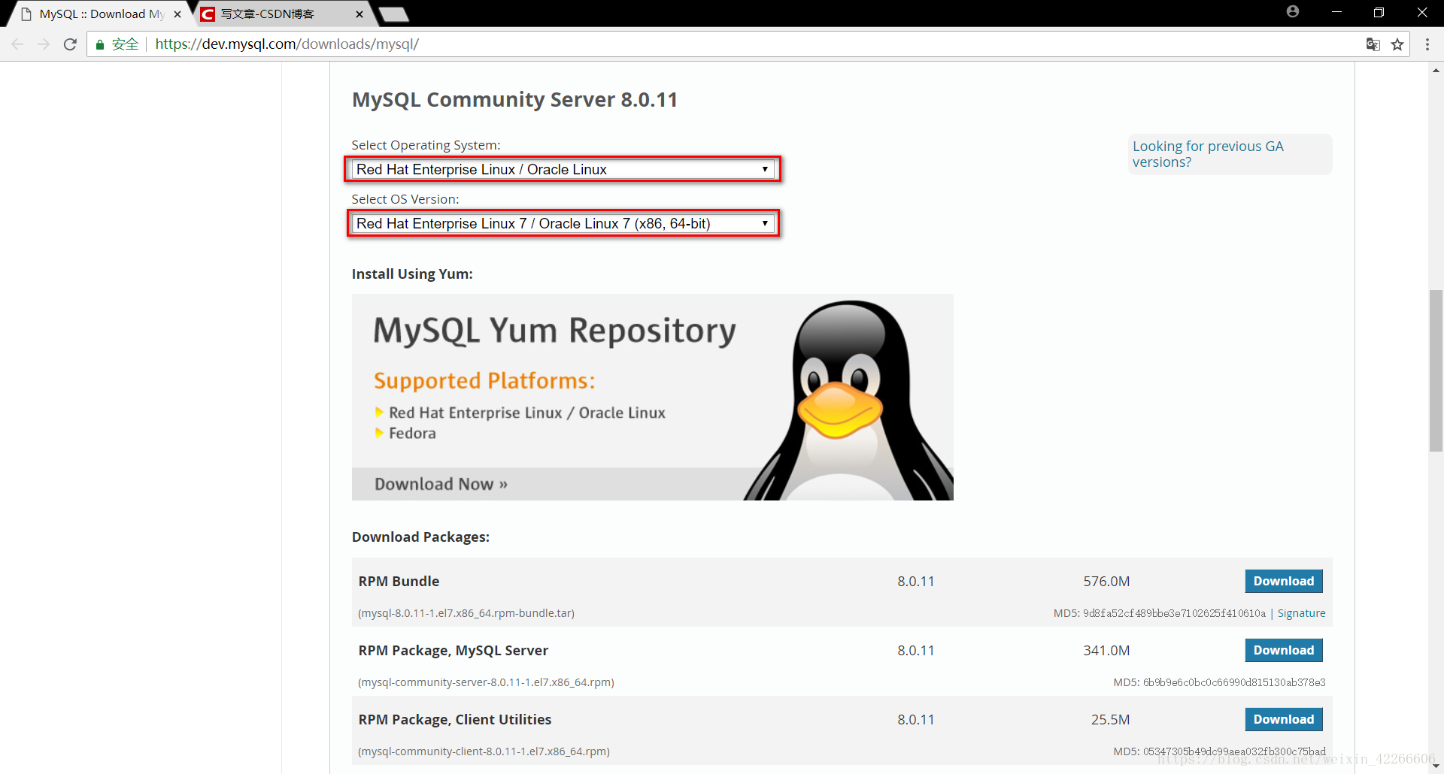Click the RPM Bundle title text
Image resolution: width=1444 pixels, height=774 pixels.
pos(399,581)
